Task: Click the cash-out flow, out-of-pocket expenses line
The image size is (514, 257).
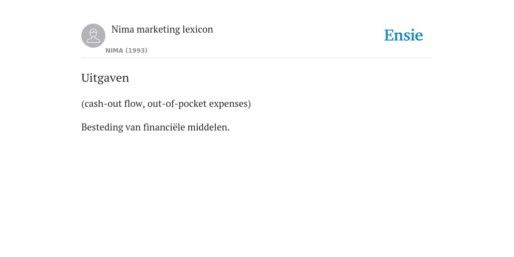Action: [166, 103]
